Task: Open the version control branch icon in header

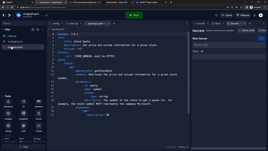Action: tap(10, 15)
